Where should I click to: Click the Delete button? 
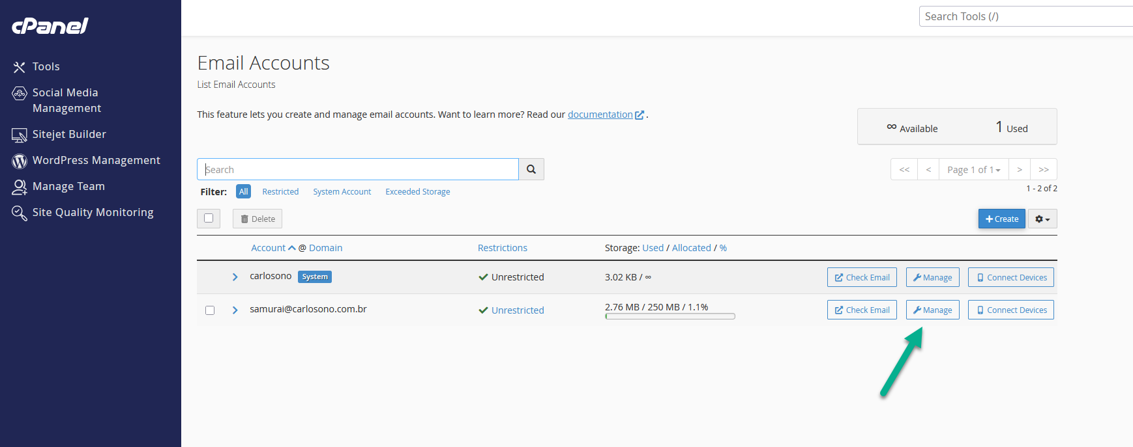point(257,219)
